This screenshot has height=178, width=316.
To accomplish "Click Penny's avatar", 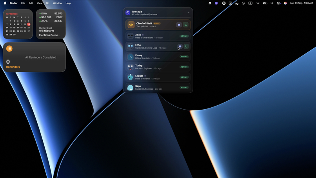I will [131, 57].
